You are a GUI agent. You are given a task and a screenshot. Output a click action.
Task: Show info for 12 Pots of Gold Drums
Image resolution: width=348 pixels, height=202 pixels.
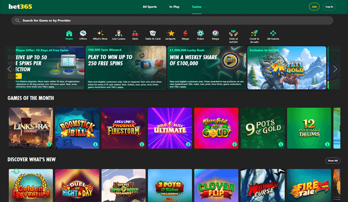[327, 144]
